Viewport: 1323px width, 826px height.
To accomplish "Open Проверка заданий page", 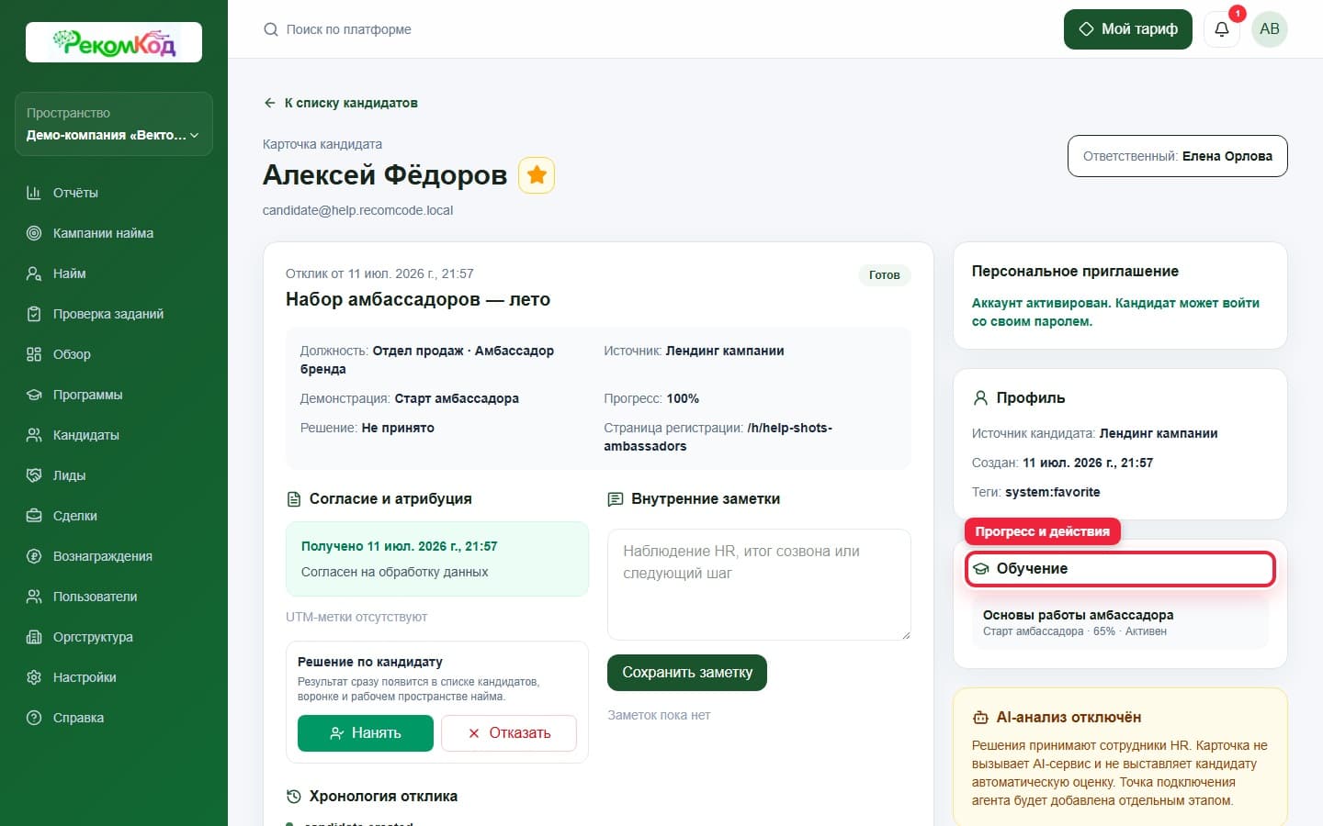I will [x=114, y=314].
